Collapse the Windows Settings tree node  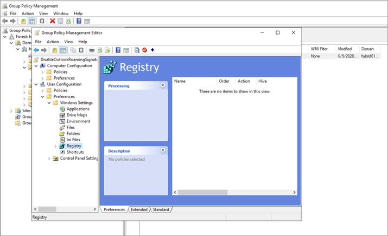[49, 103]
